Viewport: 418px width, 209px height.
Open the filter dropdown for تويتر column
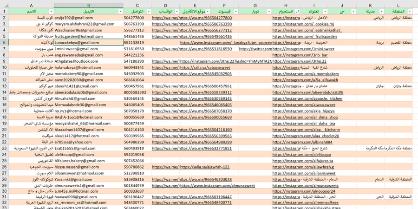coord(269,11)
